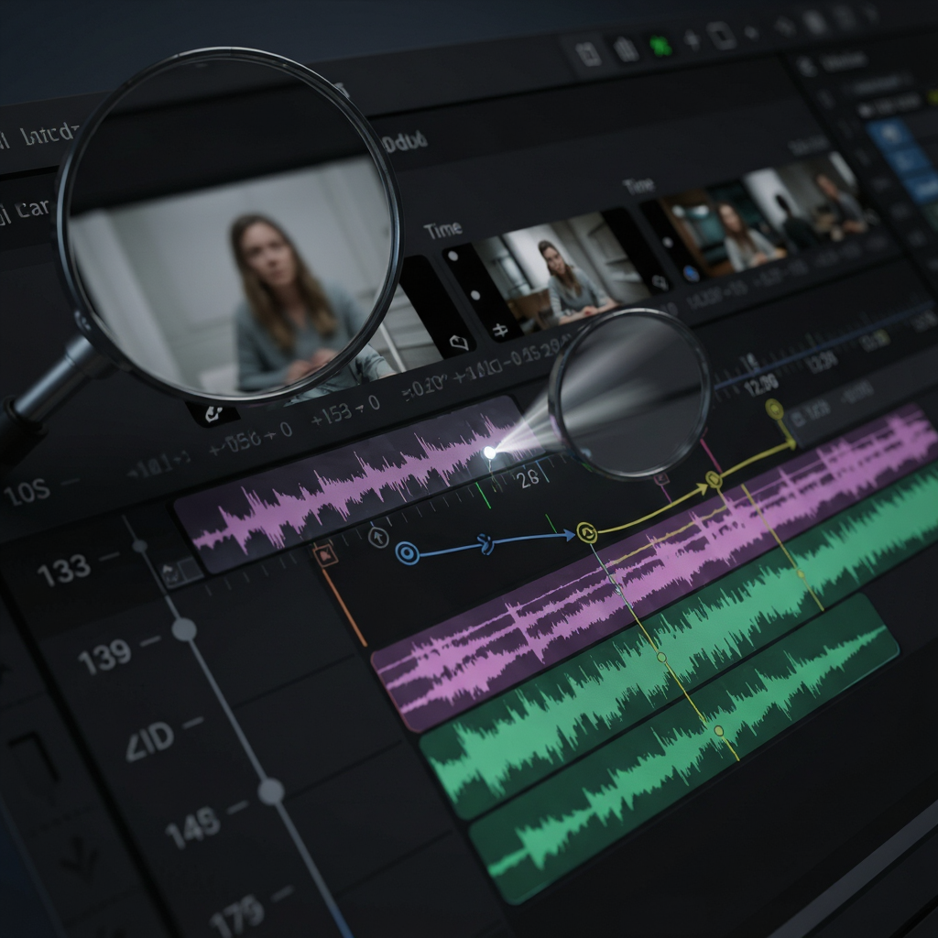This screenshot has width=938, height=938.
Task: Expand the second blue item in the right panel
Action: 904,160
